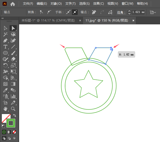The height and width of the screenshot is (142, 160).
Task: Select the Magic Wand tool
Action: coord(5,34)
